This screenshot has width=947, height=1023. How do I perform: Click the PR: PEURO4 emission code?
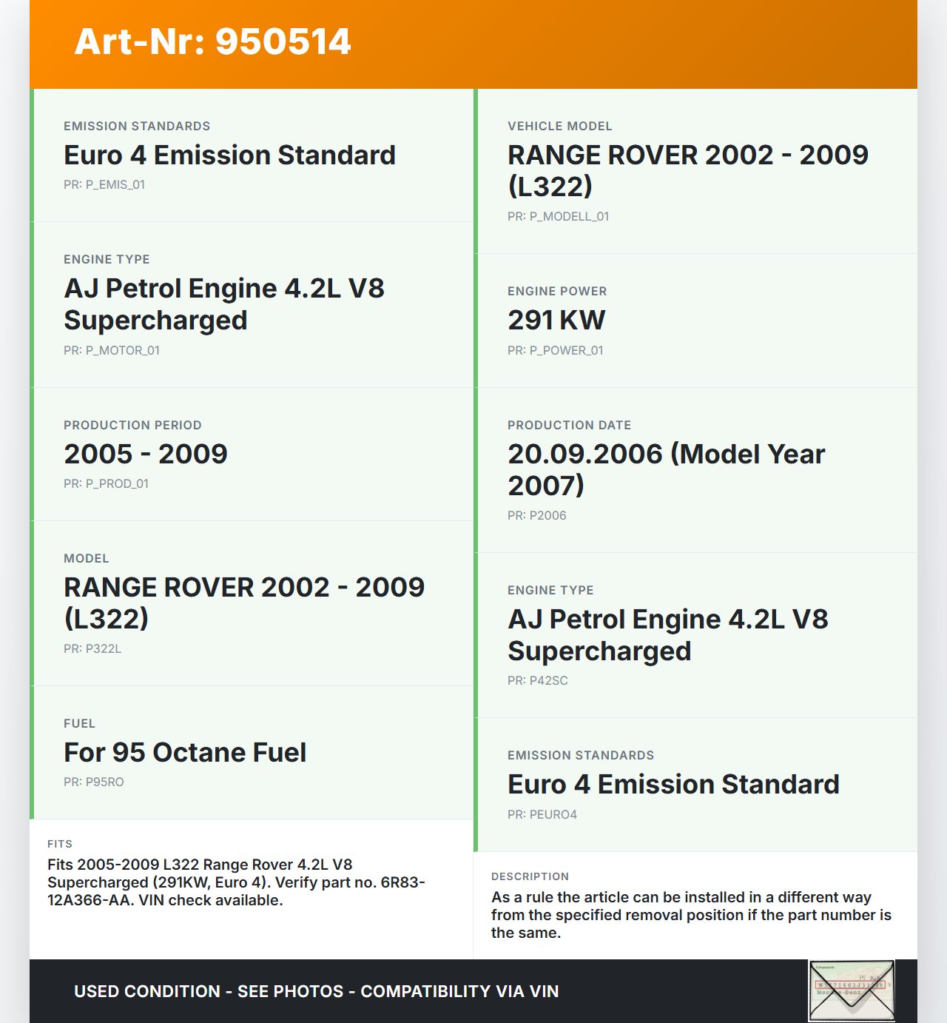tap(542, 814)
